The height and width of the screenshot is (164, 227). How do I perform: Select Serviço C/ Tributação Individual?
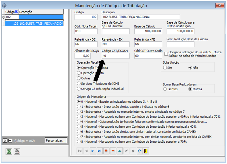coord(79,89)
